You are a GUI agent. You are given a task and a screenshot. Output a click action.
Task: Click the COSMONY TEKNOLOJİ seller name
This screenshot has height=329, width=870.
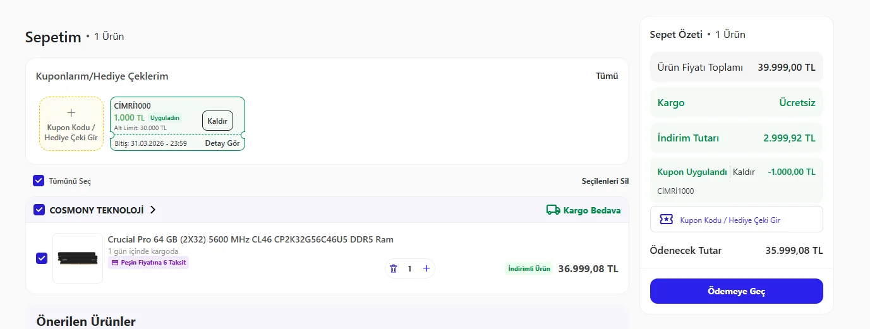coord(97,210)
